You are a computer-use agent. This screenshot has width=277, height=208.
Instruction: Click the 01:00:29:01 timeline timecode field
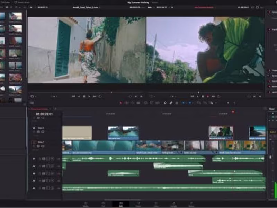click(x=44, y=114)
